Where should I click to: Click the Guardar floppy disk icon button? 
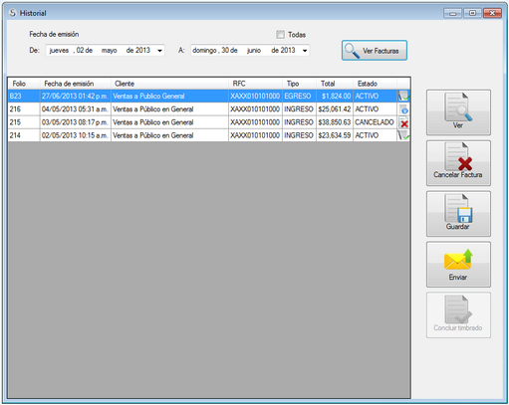click(x=458, y=214)
